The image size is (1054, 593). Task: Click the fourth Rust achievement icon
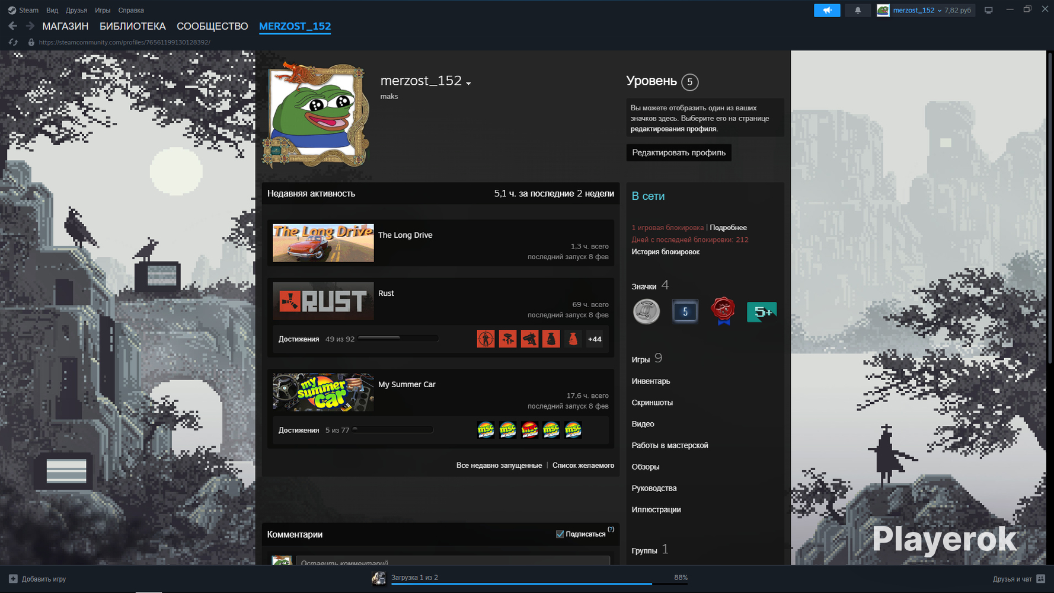pos(551,339)
